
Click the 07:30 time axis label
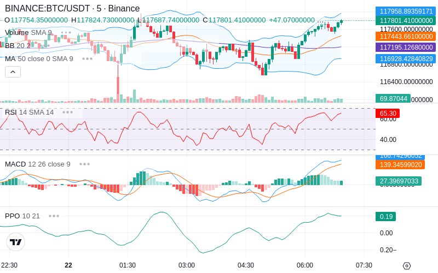(364, 265)
